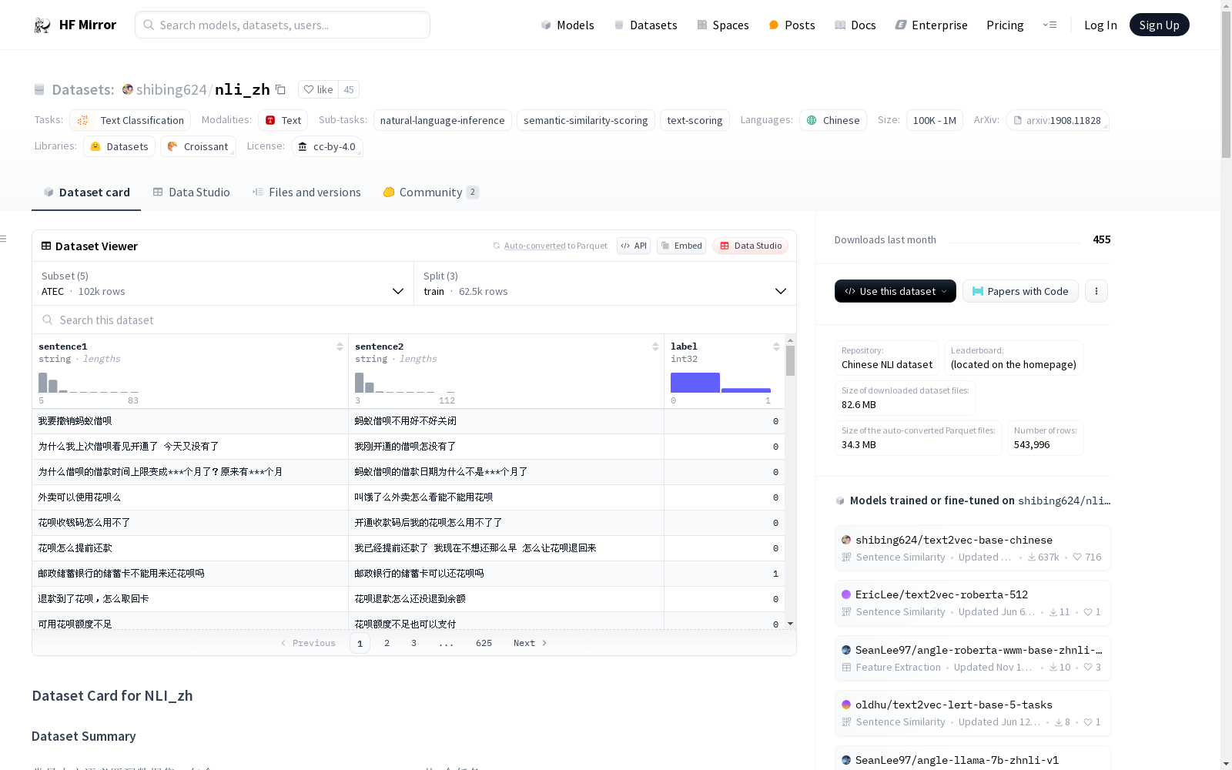Open Posts in the navigation
The image size is (1232, 770).
click(x=792, y=25)
